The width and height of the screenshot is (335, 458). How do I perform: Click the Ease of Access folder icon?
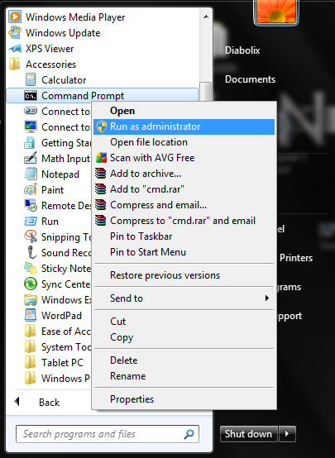coord(31,332)
